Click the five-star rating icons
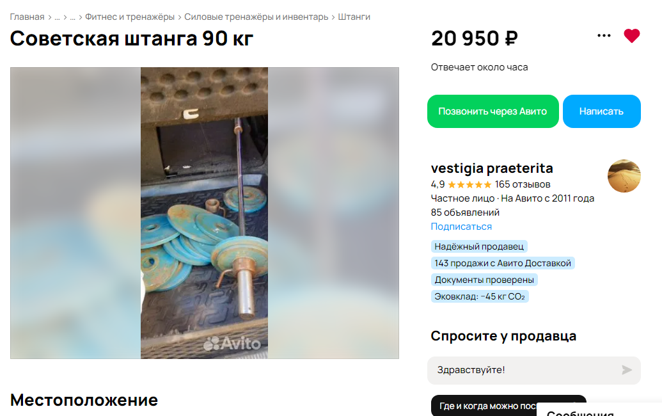The image size is (662, 416). point(469,184)
